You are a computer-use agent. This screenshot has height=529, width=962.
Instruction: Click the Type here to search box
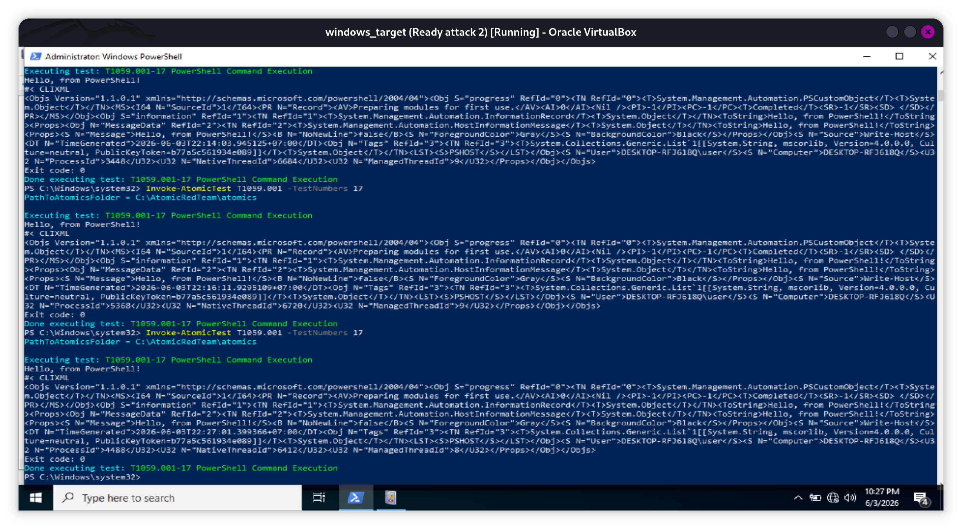(x=178, y=498)
